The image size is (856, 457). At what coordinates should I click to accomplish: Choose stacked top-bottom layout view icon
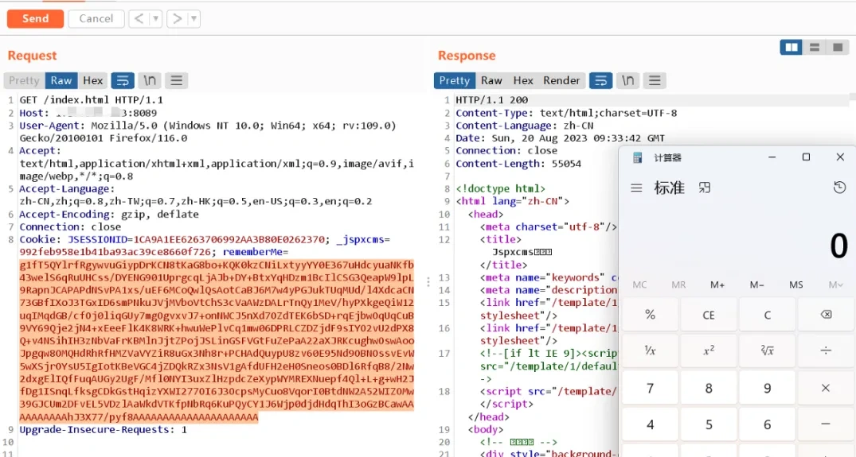click(x=815, y=48)
